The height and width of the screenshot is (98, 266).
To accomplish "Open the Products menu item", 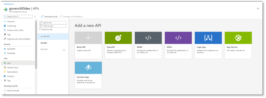I will (x=11, y=76).
